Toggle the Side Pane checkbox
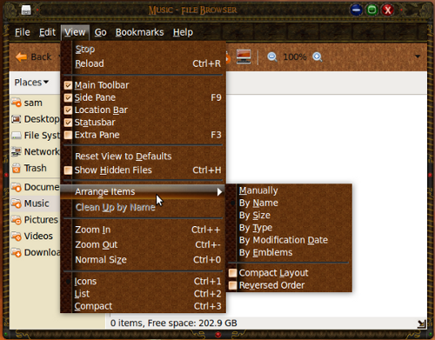This screenshot has height=340, width=435. click(68, 97)
